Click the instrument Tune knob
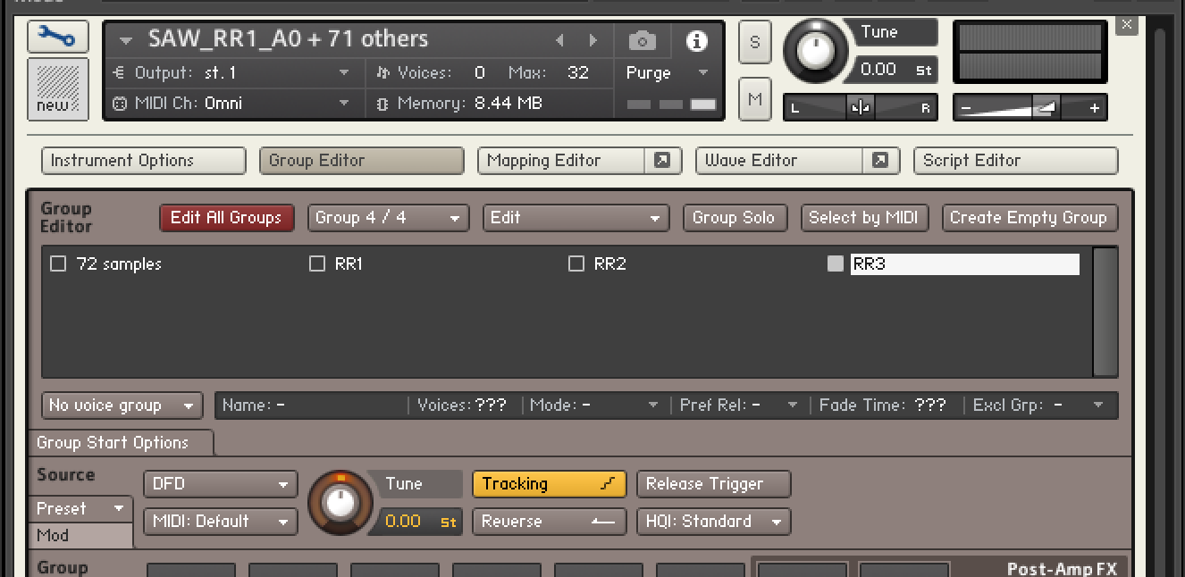The height and width of the screenshot is (577, 1185). coord(815,51)
